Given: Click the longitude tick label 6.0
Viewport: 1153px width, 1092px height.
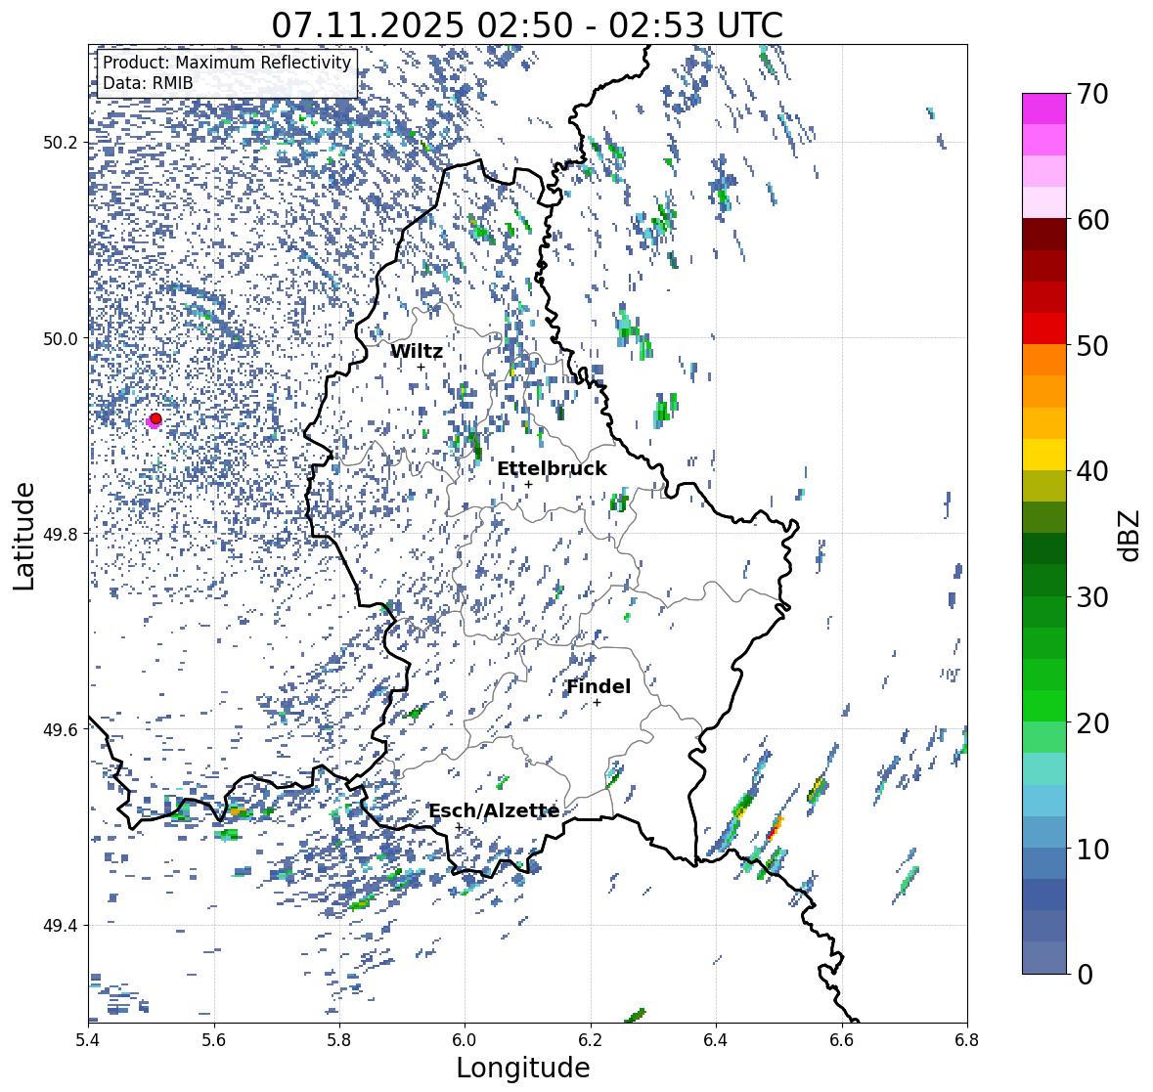Looking at the screenshot, I should point(465,1040).
